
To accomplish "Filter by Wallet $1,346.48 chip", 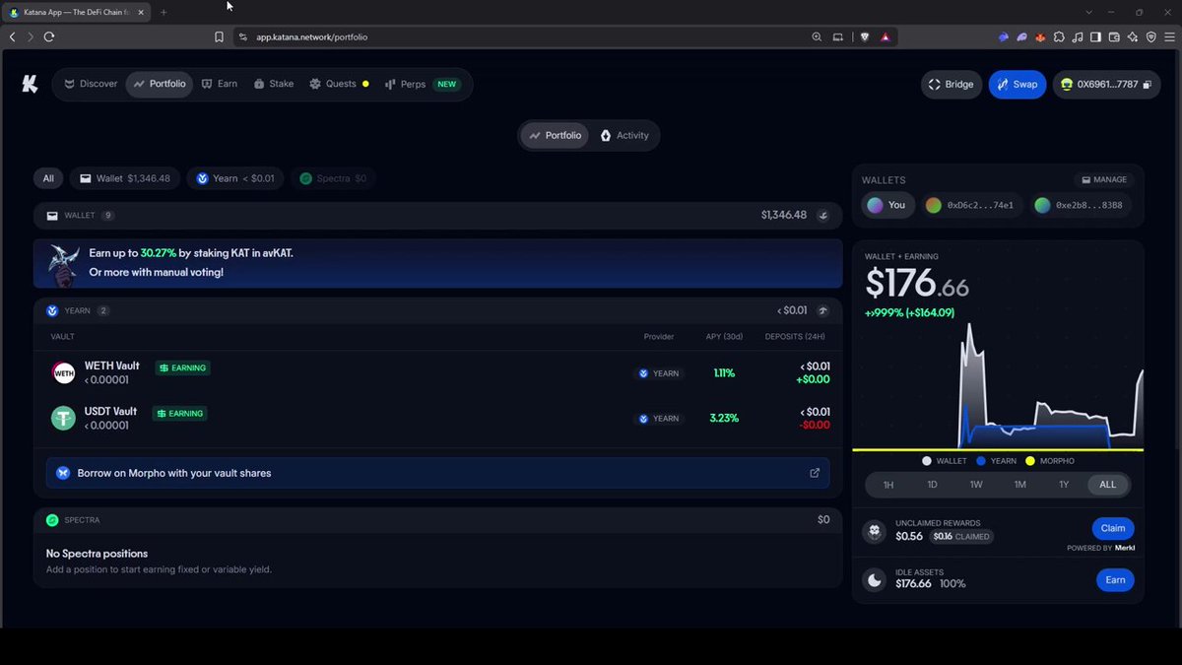I will point(125,178).
